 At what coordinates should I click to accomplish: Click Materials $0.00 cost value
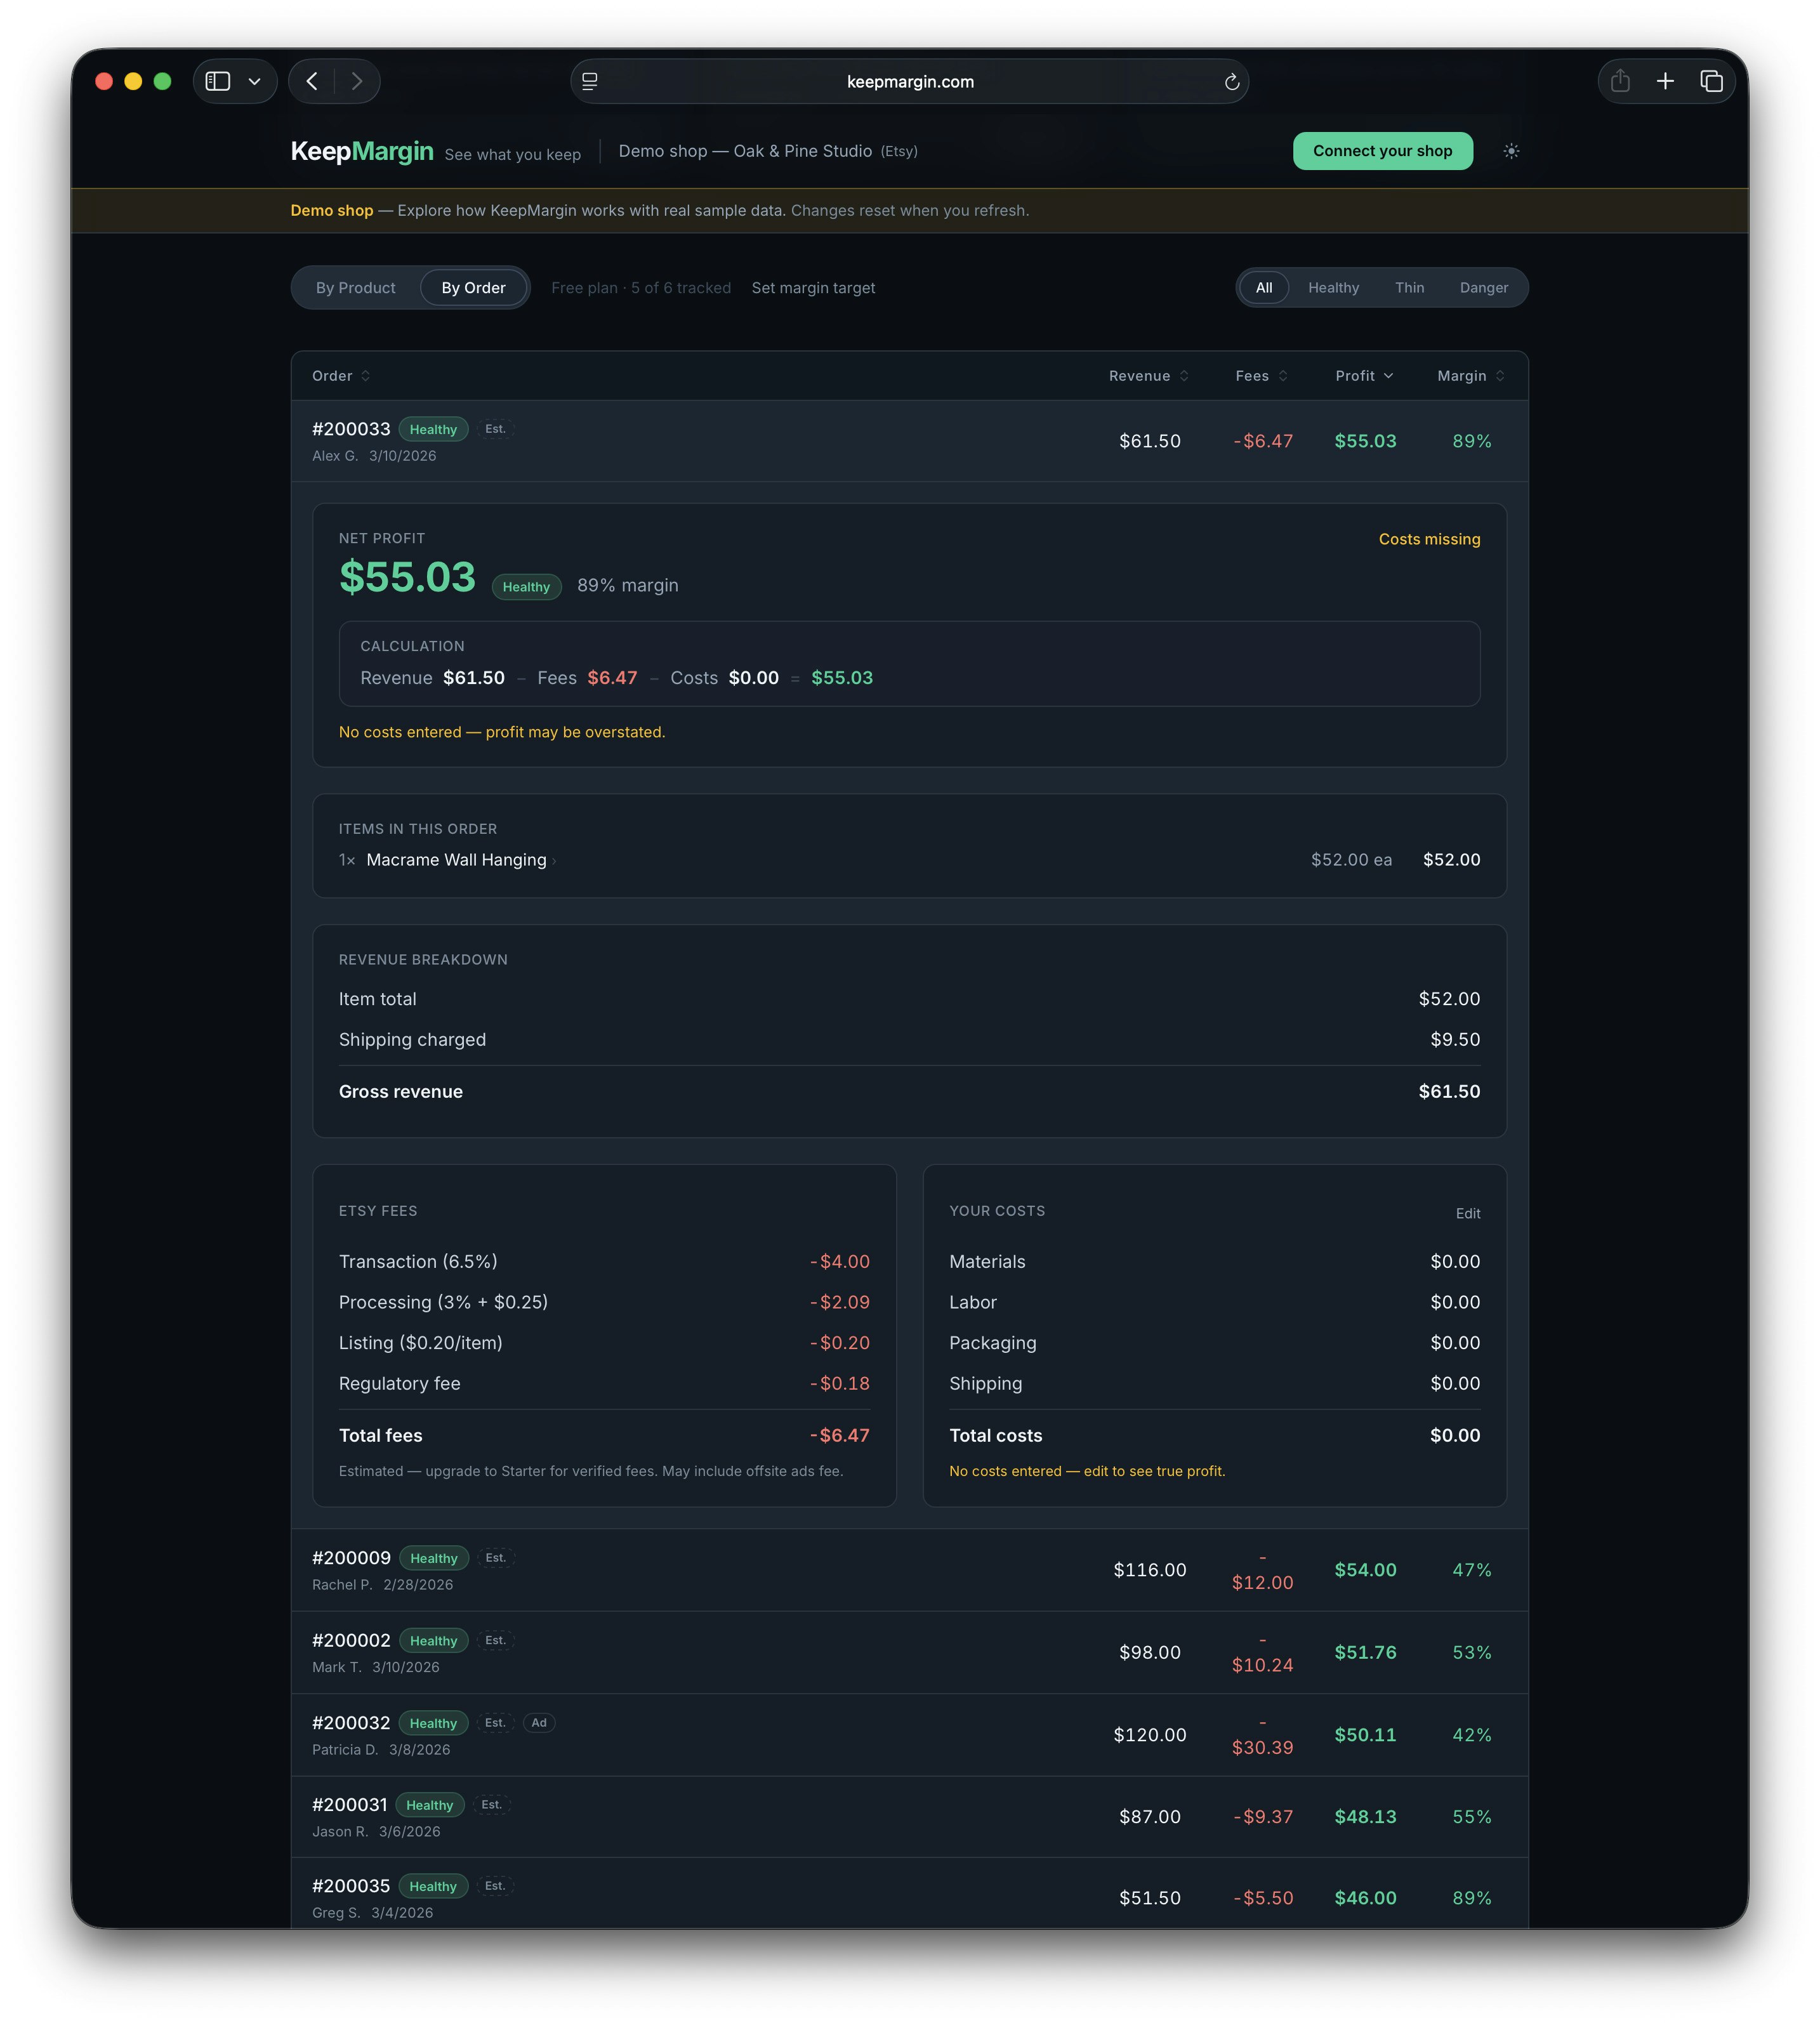point(1455,1262)
